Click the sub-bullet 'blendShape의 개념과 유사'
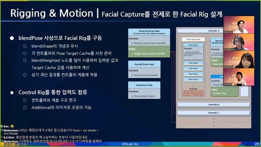The image size is (261, 147). point(55,46)
